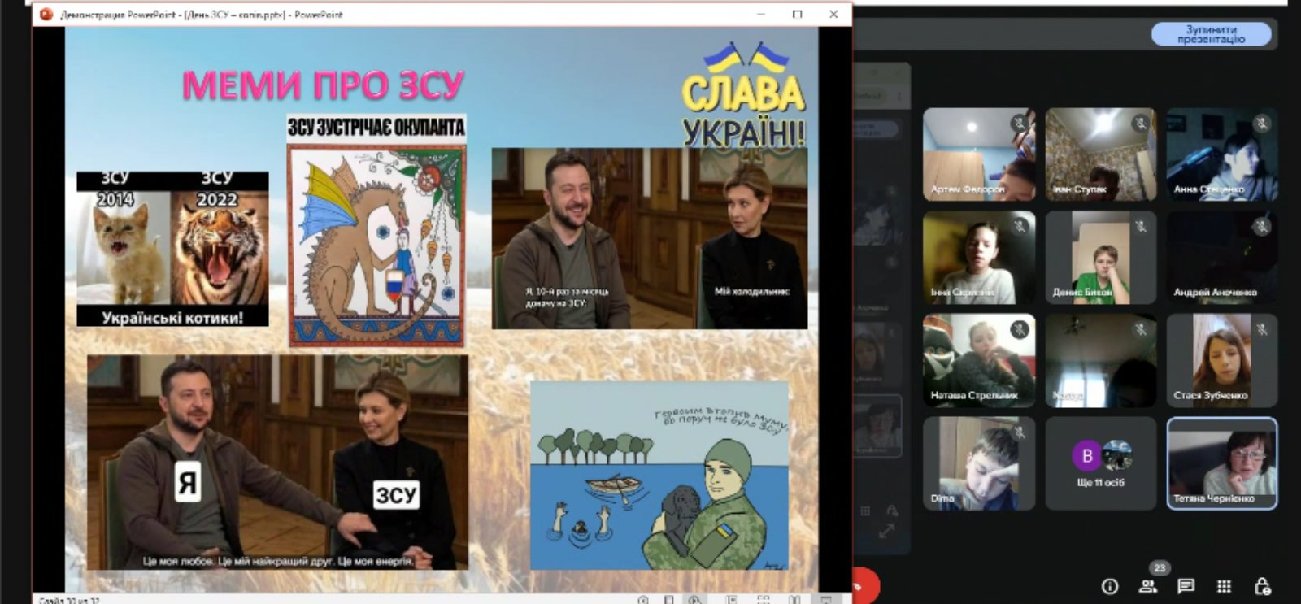This screenshot has height=604, width=1301.
Task: Select Андрей Аноченко's dark video tile
Action: [1222, 258]
